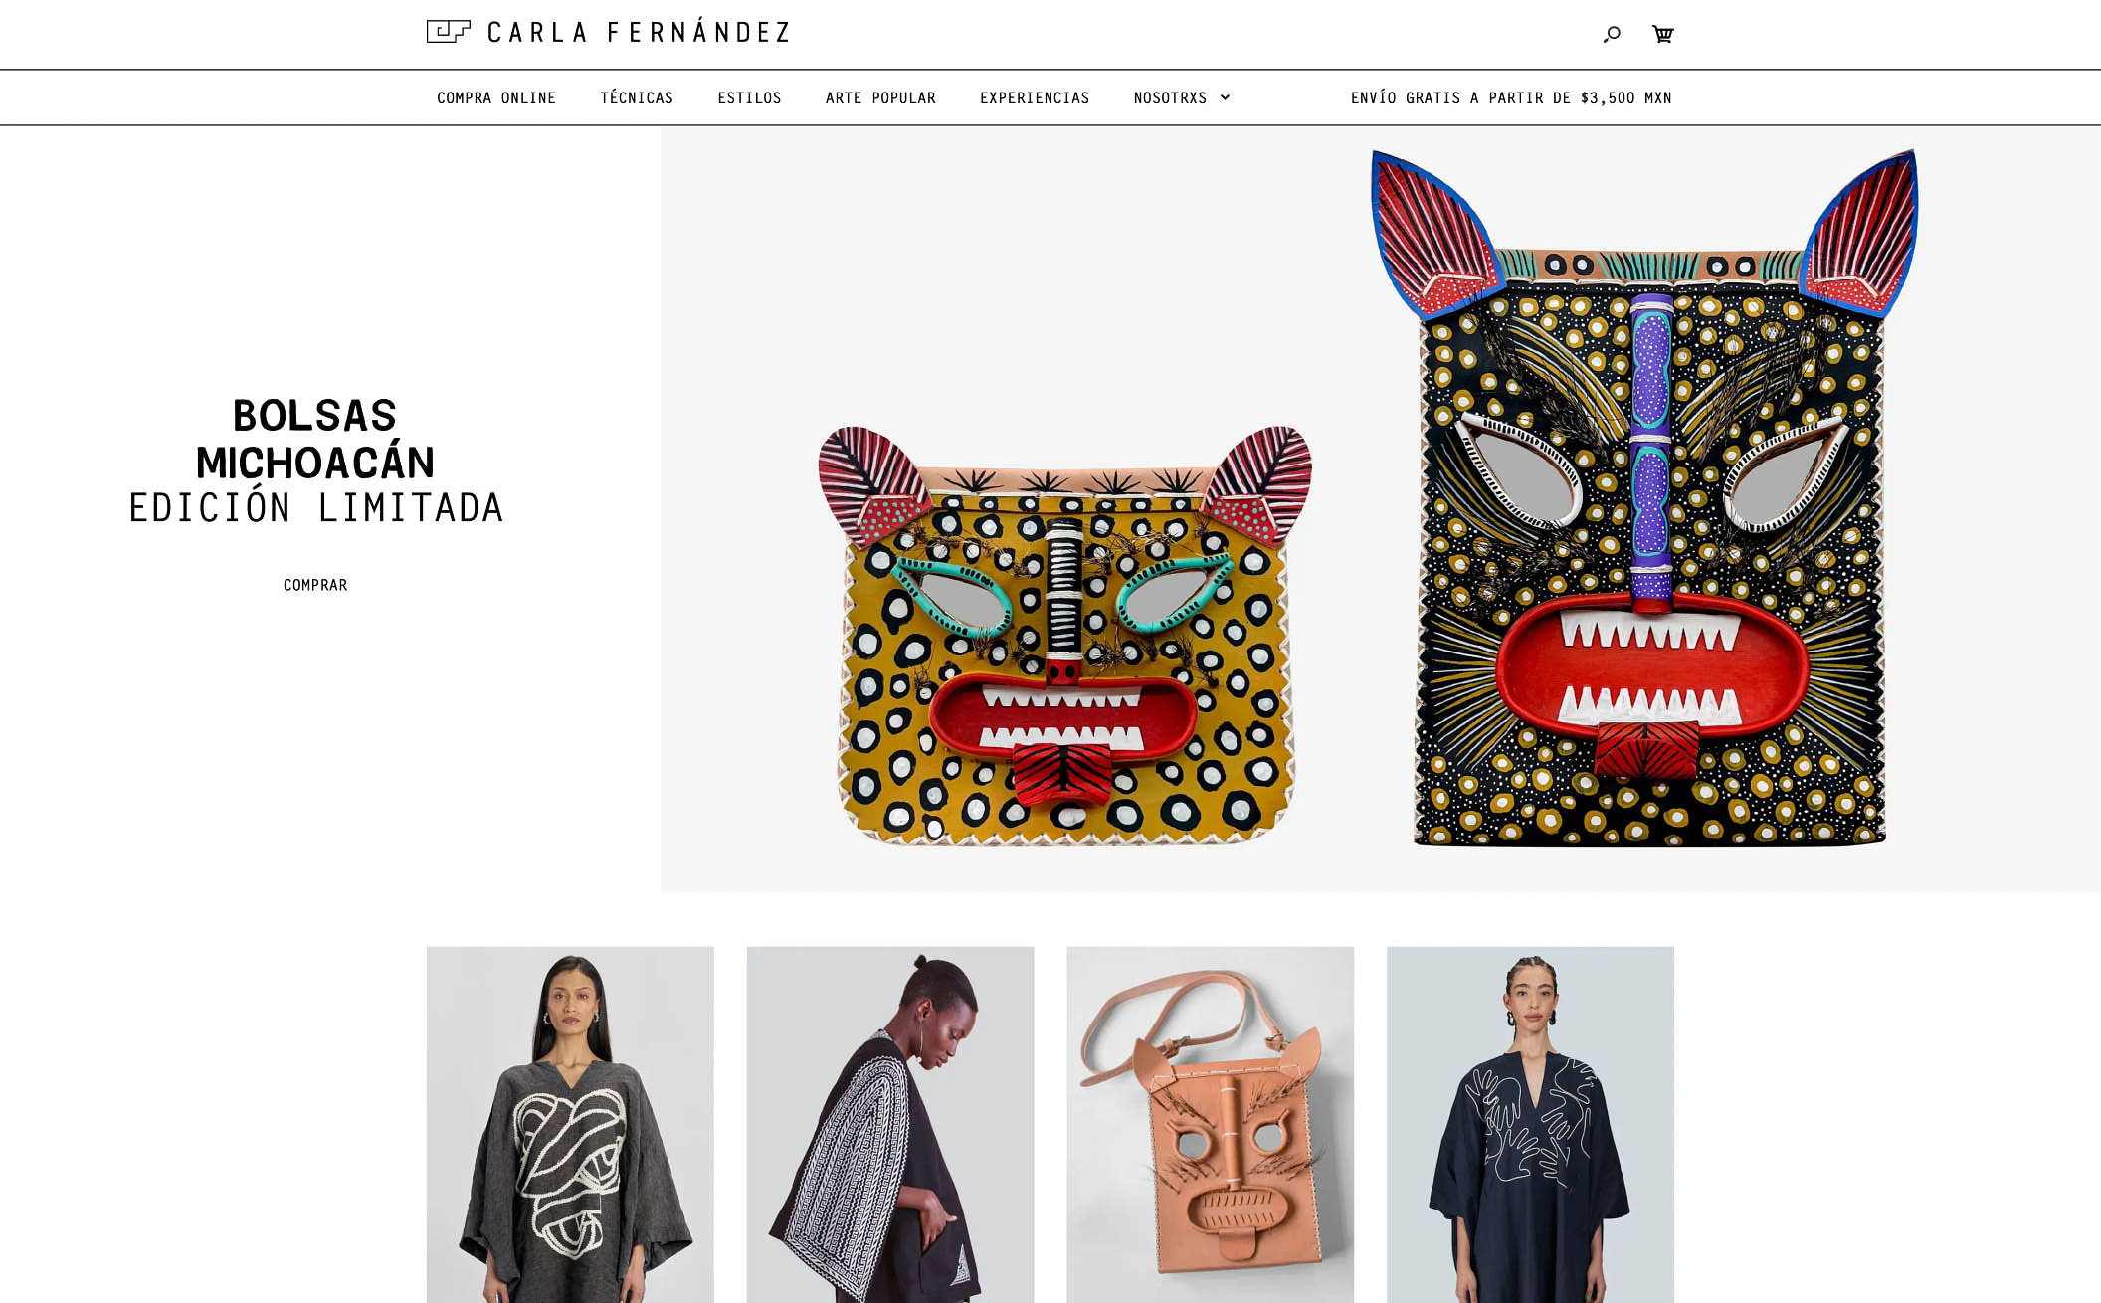View the gray poncho with white embroidery
Viewport: 2101px width, 1303px height.
570,1124
